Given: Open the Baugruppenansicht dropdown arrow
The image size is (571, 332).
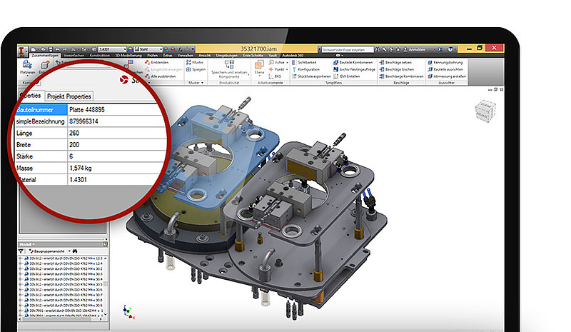Looking at the screenshot, I should click(x=69, y=251).
